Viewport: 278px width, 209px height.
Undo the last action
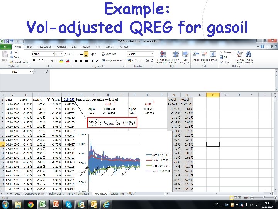[x=12, y=41]
